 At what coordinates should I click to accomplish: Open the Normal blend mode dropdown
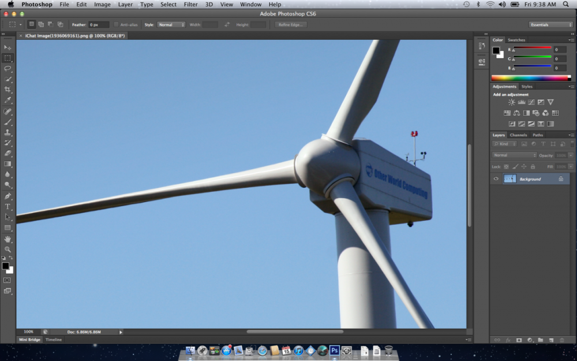point(514,155)
